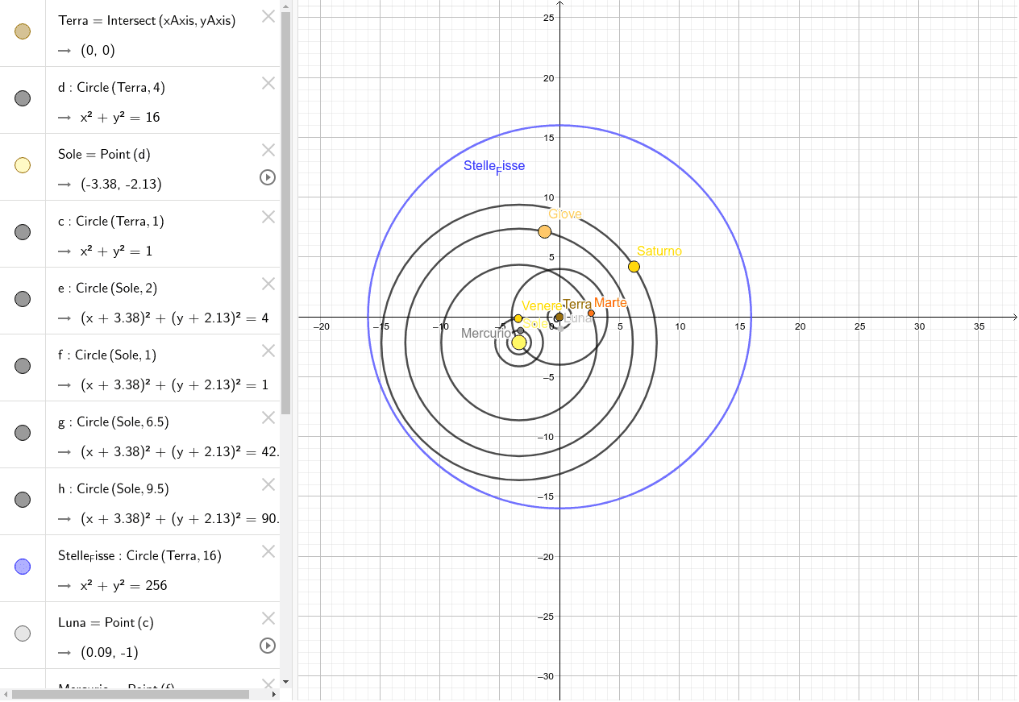Play animation for Luna point
This screenshot has width=1019, height=702.
coord(268,646)
